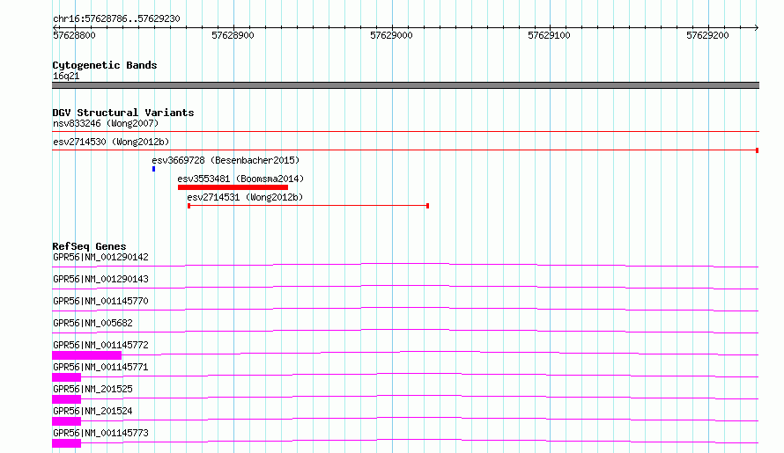Open variant esv2714531 (Wong2012b)
Screen dimensions: 784x453
[245, 197]
